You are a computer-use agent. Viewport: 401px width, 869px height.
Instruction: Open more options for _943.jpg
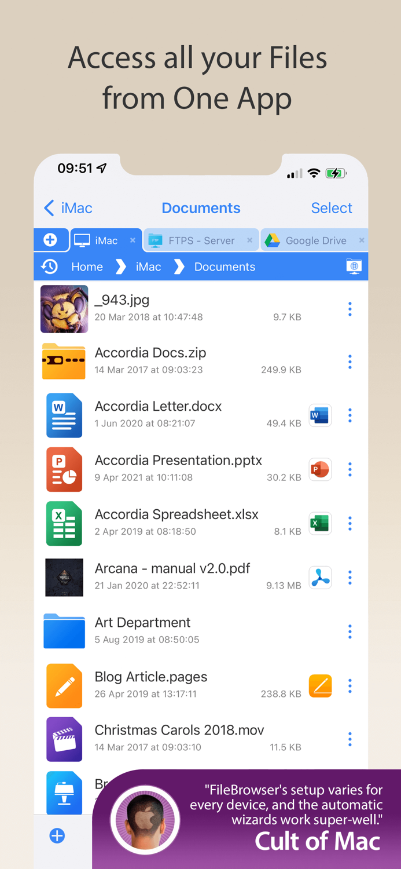[350, 309]
